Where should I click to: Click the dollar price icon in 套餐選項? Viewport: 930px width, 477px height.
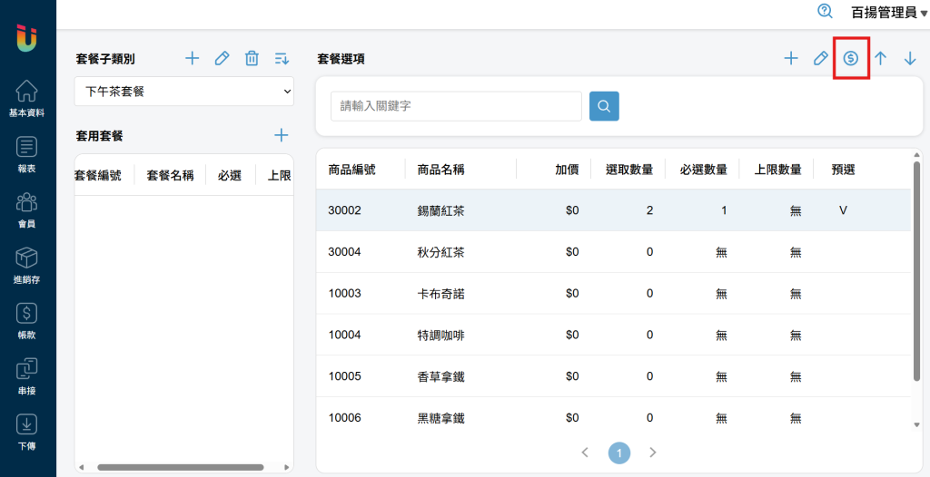[851, 59]
